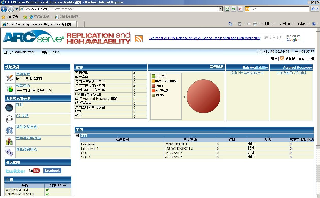320x198 pixels.
Task: Open the recent pages dropdown arrow
Action: point(17,9)
